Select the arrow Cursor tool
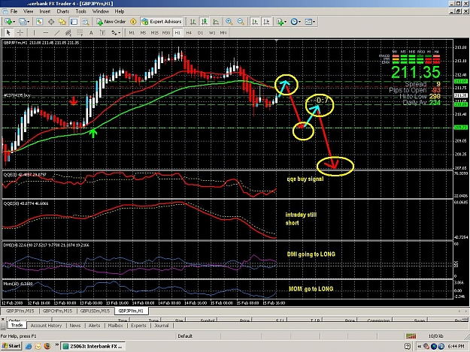Image resolution: width=470 pixels, height=352 pixels. (x=8, y=32)
